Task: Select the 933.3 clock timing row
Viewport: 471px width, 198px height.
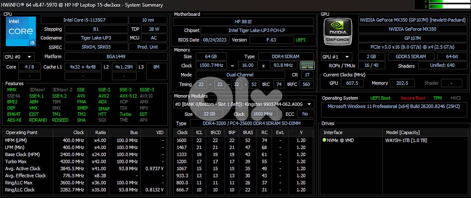Action: 244,176
